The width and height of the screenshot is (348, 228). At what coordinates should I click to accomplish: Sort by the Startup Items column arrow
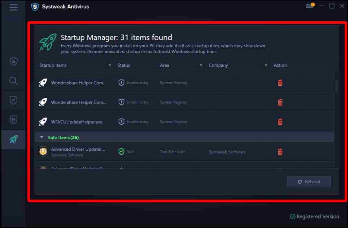coord(110,65)
